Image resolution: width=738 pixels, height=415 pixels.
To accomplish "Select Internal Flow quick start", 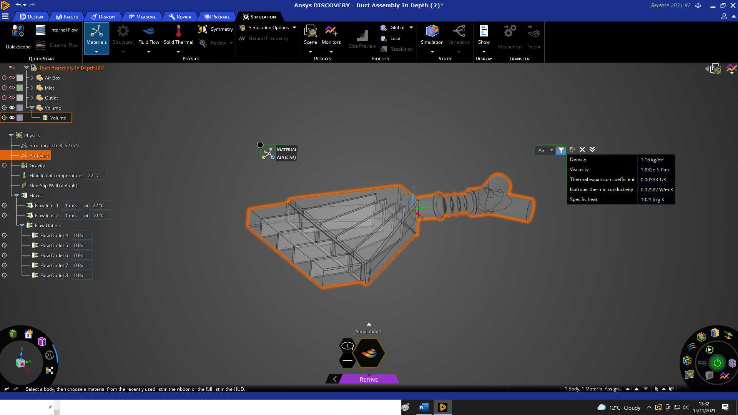I will point(57,30).
